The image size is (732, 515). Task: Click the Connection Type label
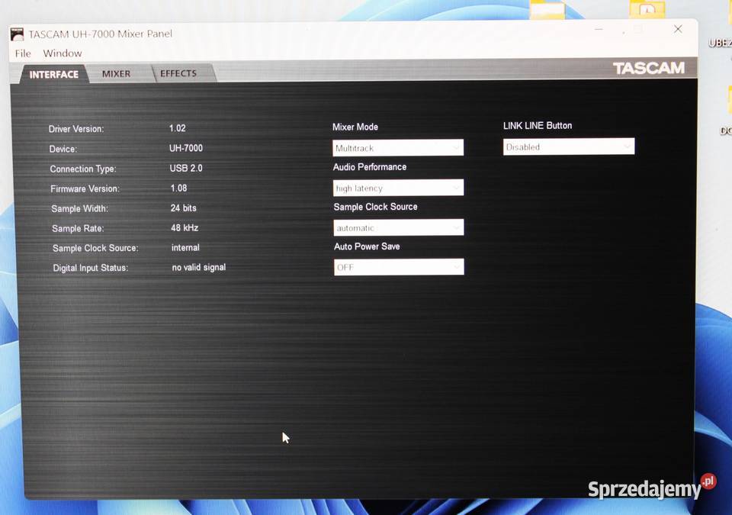(83, 169)
